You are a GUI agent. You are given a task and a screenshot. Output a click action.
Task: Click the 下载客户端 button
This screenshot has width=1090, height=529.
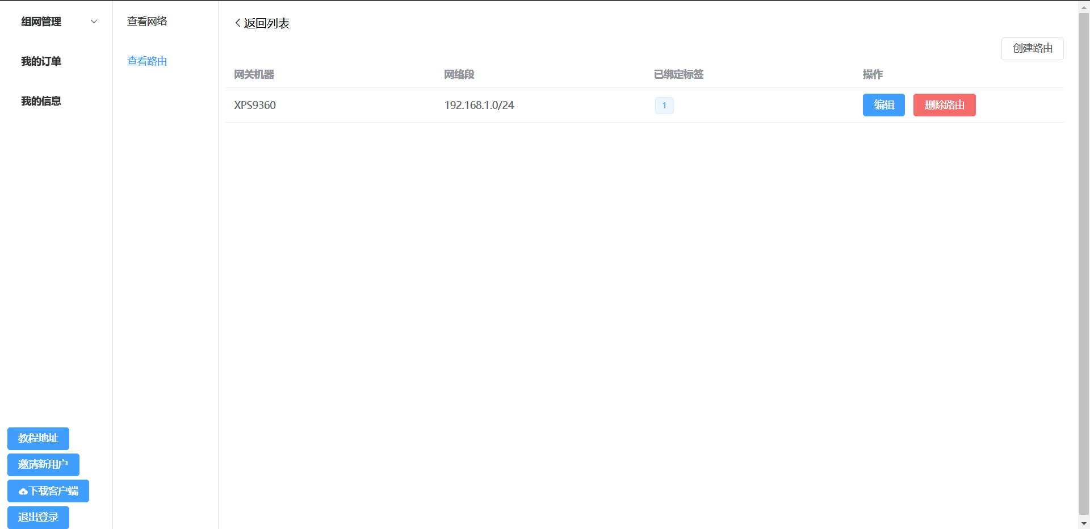[x=48, y=491]
